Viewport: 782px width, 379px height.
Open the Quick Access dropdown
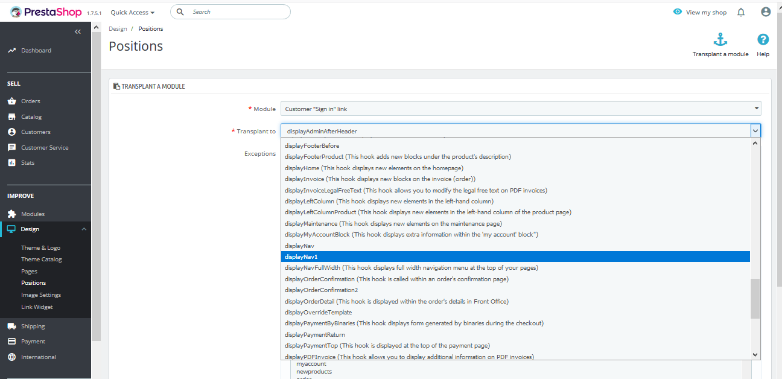(x=132, y=12)
